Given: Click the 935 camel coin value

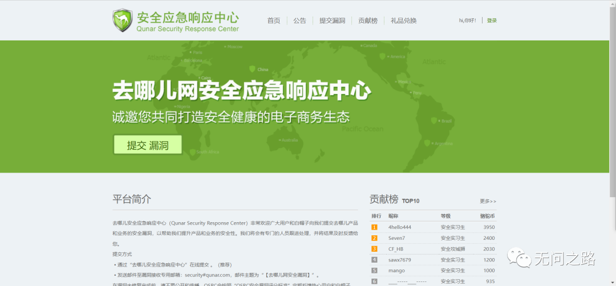Looking at the screenshot, I should 491,281.
